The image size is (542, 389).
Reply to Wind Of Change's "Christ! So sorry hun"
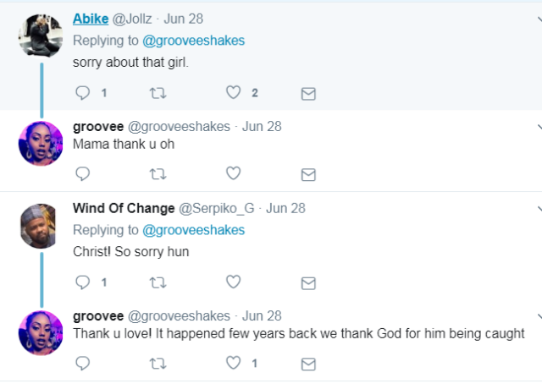pyautogui.click(x=82, y=282)
